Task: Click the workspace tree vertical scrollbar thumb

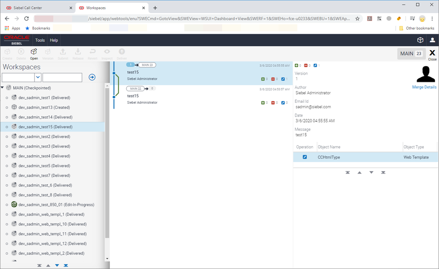Action: 107,163
